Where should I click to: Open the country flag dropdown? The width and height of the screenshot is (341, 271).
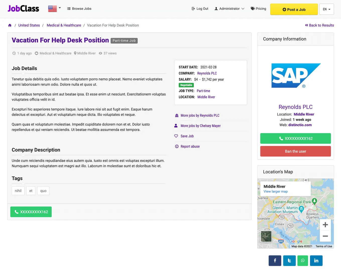(x=54, y=9)
